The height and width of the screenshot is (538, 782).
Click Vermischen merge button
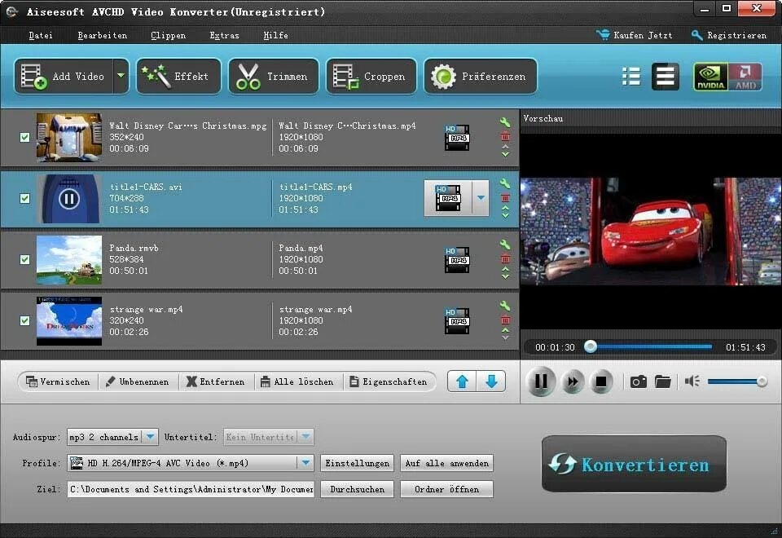[58, 381]
